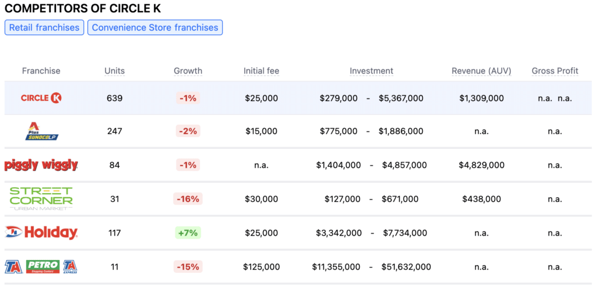Click Piggly Wiggly's -1% growth badge
Viewport: 597px width, 291px height.
188,165
